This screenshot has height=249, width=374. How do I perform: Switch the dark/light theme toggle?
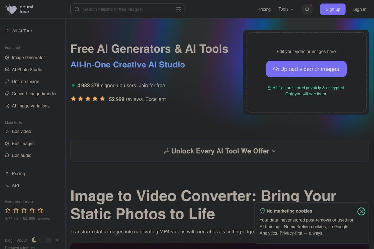(x=45, y=240)
